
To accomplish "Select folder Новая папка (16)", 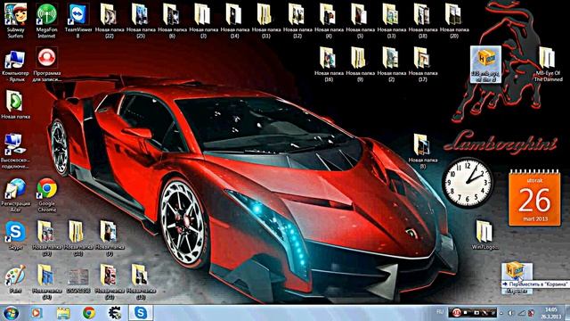I will [x=329, y=64].
